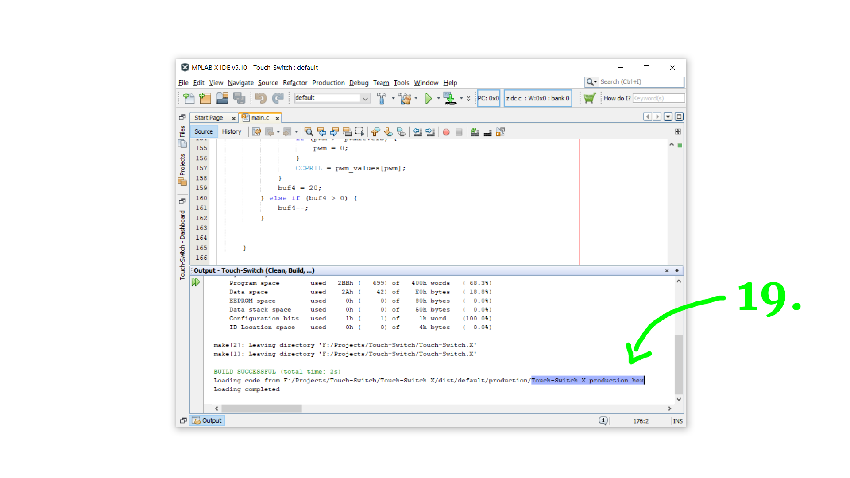Expand the Run Project dropdown arrow
Screen dimensions: 850x478
coord(438,98)
